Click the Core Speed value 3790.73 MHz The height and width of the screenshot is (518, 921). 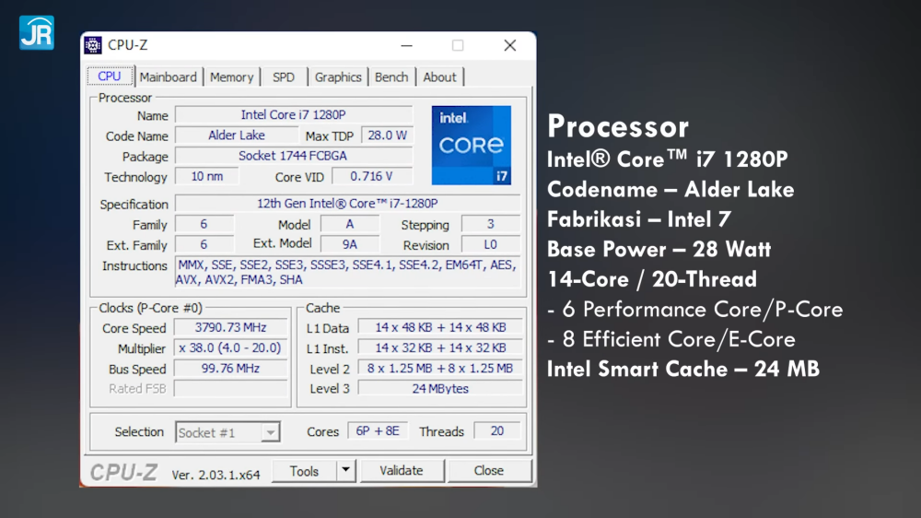[231, 327]
